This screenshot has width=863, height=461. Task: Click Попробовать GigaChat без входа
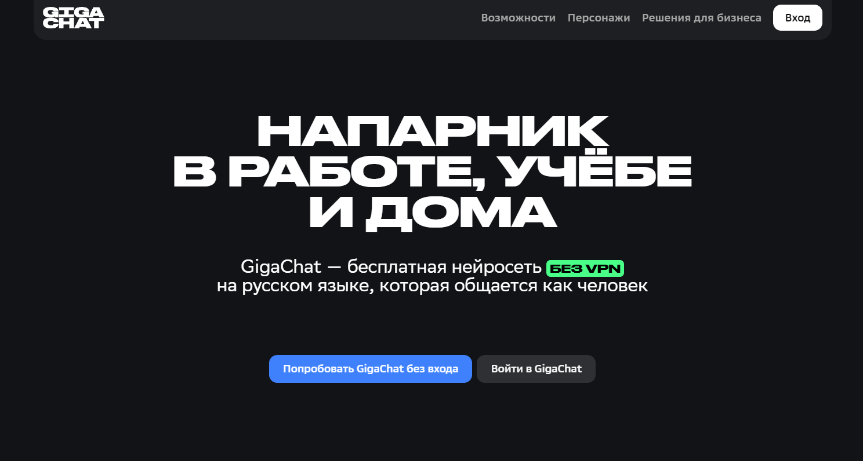[x=371, y=369]
